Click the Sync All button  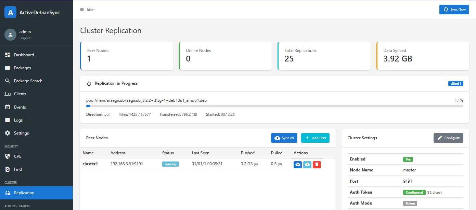tap(284, 138)
